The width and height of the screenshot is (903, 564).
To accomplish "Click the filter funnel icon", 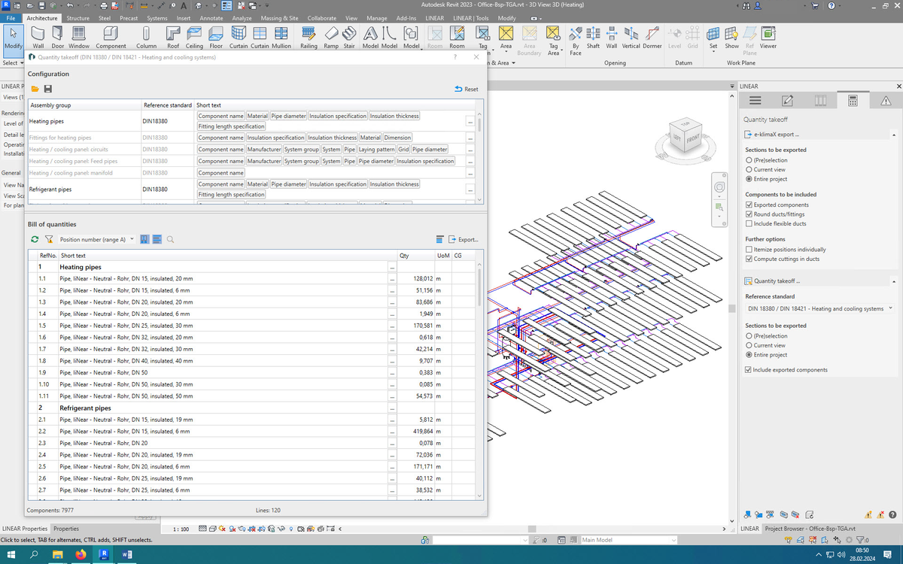I will point(48,239).
